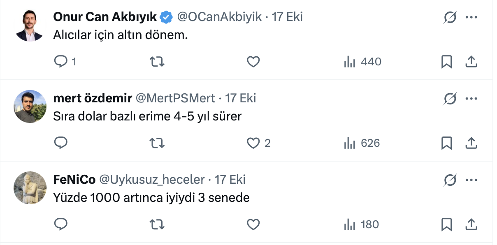Bookmark FeNiCo's tweet
The height and width of the screenshot is (245, 497).
click(446, 224)
